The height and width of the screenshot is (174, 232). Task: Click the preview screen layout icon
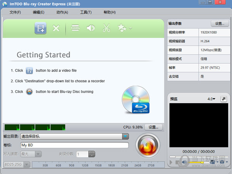212,162
